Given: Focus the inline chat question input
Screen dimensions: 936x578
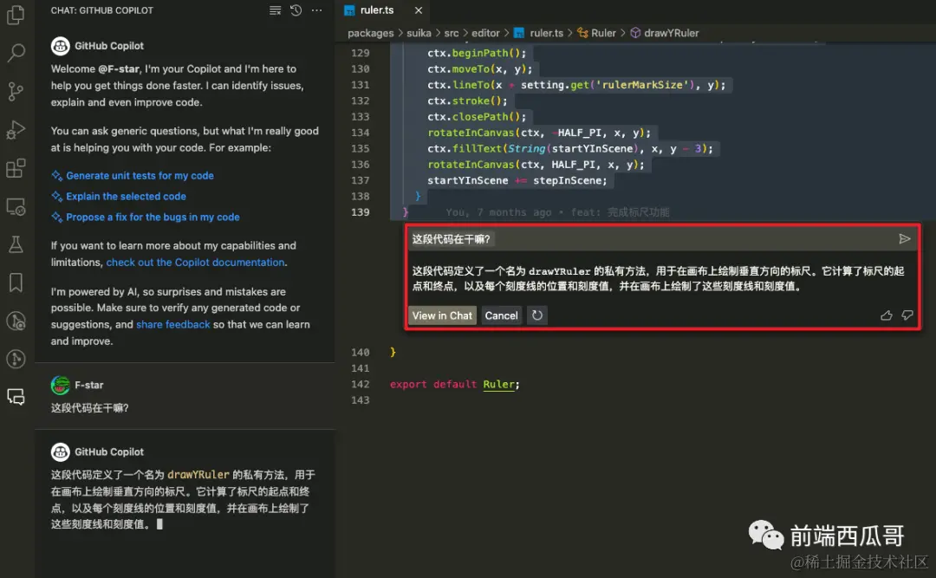Looking at the screenshot, I should click(x=651, y=239).
